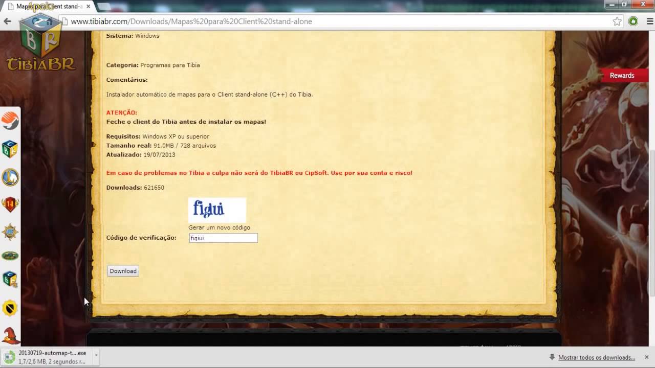Click the address bar URL
The height and width of the screenshot is (368, 655).
(x=191, y=21)
